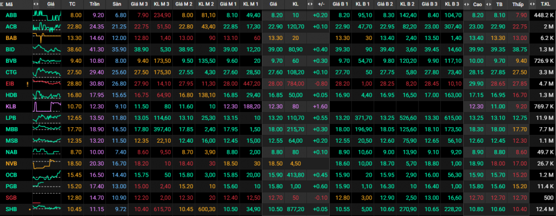Click BID matched price 39.00
Screen dimensions: 556x216
click(x=274, y=49)
